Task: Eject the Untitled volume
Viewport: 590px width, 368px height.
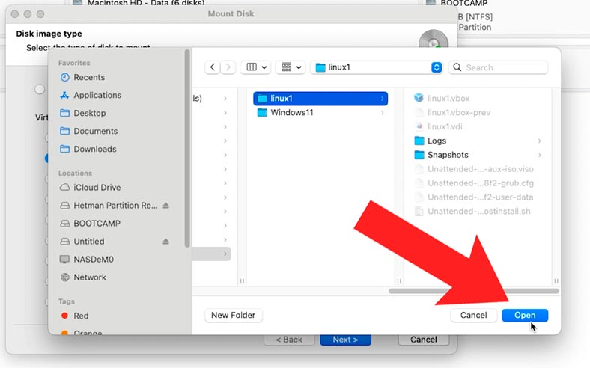Action: point(166,242)
